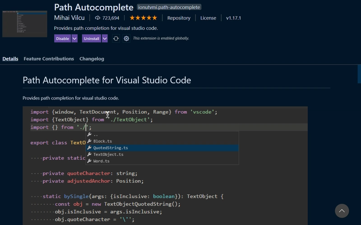
Task: Click the wrench icon beside Block.ts
Action: [89, 141]
